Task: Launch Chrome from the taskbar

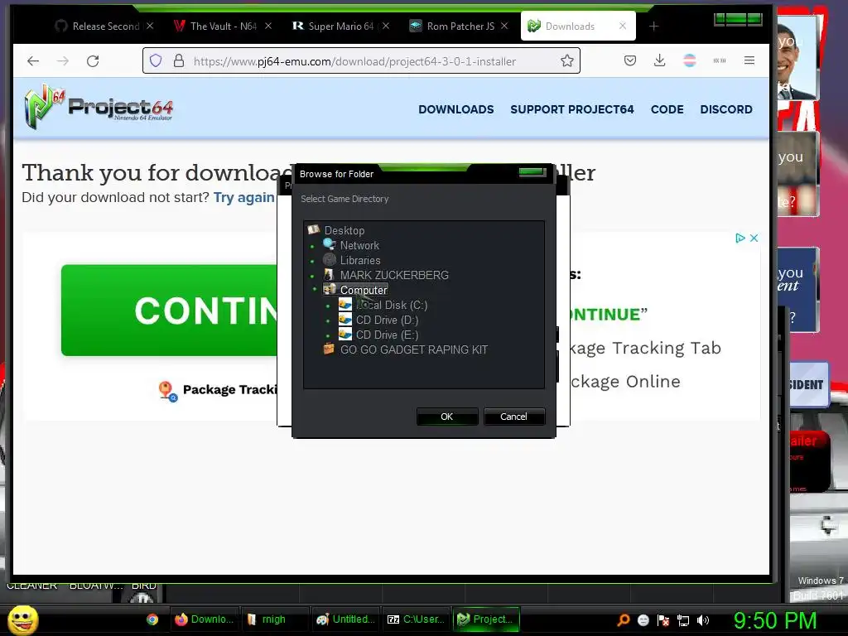Action: point(152,619)
